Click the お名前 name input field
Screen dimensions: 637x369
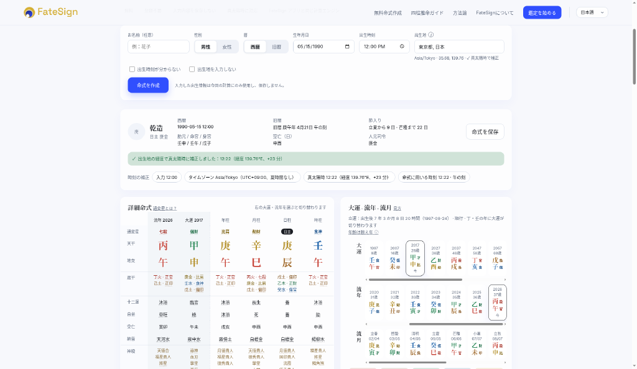click(159, 47)
